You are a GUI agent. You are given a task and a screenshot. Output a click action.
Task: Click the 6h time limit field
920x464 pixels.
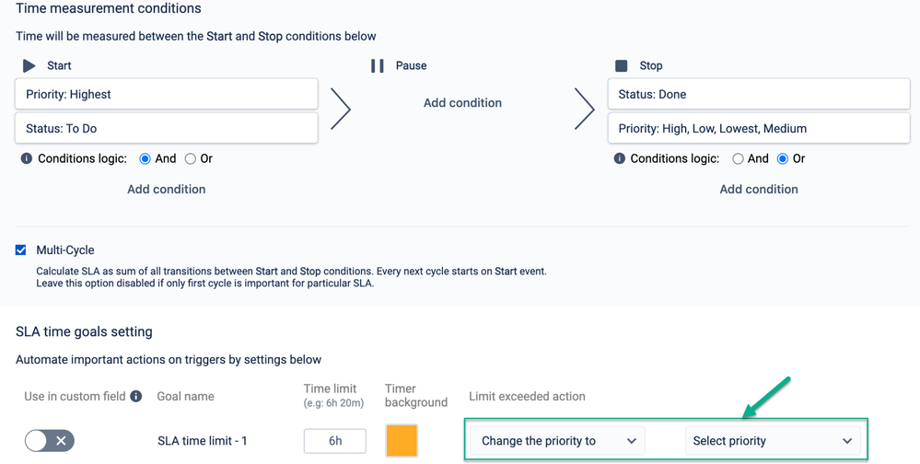click(335, 441)
